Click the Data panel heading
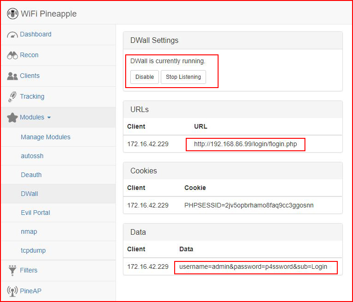Image resolution: width=353 pixels, height=302 pixels. tap(138, 232)
